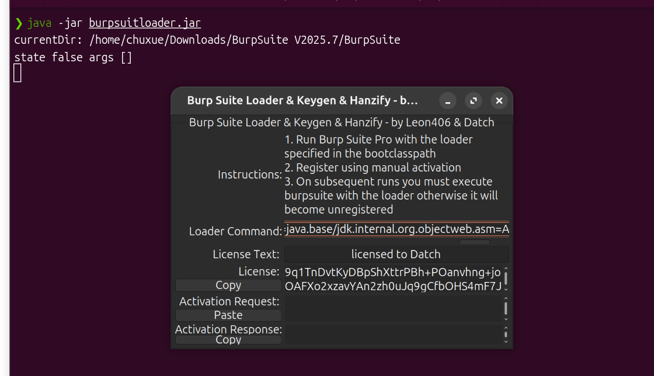
Task: Focus the empty Activation Request text area
Action: tap(392, 308)
